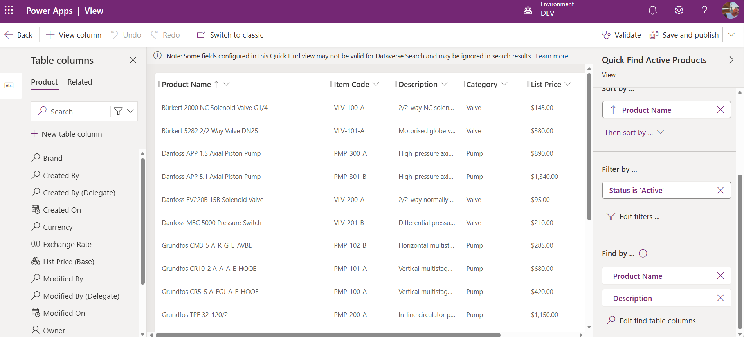Open Category column header menu
744x337 pixels.
pyautogui.click(x=504, y=84)
